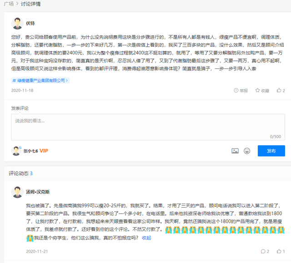
Task: Focus the 说说我的看法 comment text box
Action: click(x=148, y=127)
